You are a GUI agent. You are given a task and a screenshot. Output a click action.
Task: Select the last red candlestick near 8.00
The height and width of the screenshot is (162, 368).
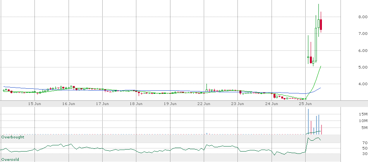[x=321, y=24]
